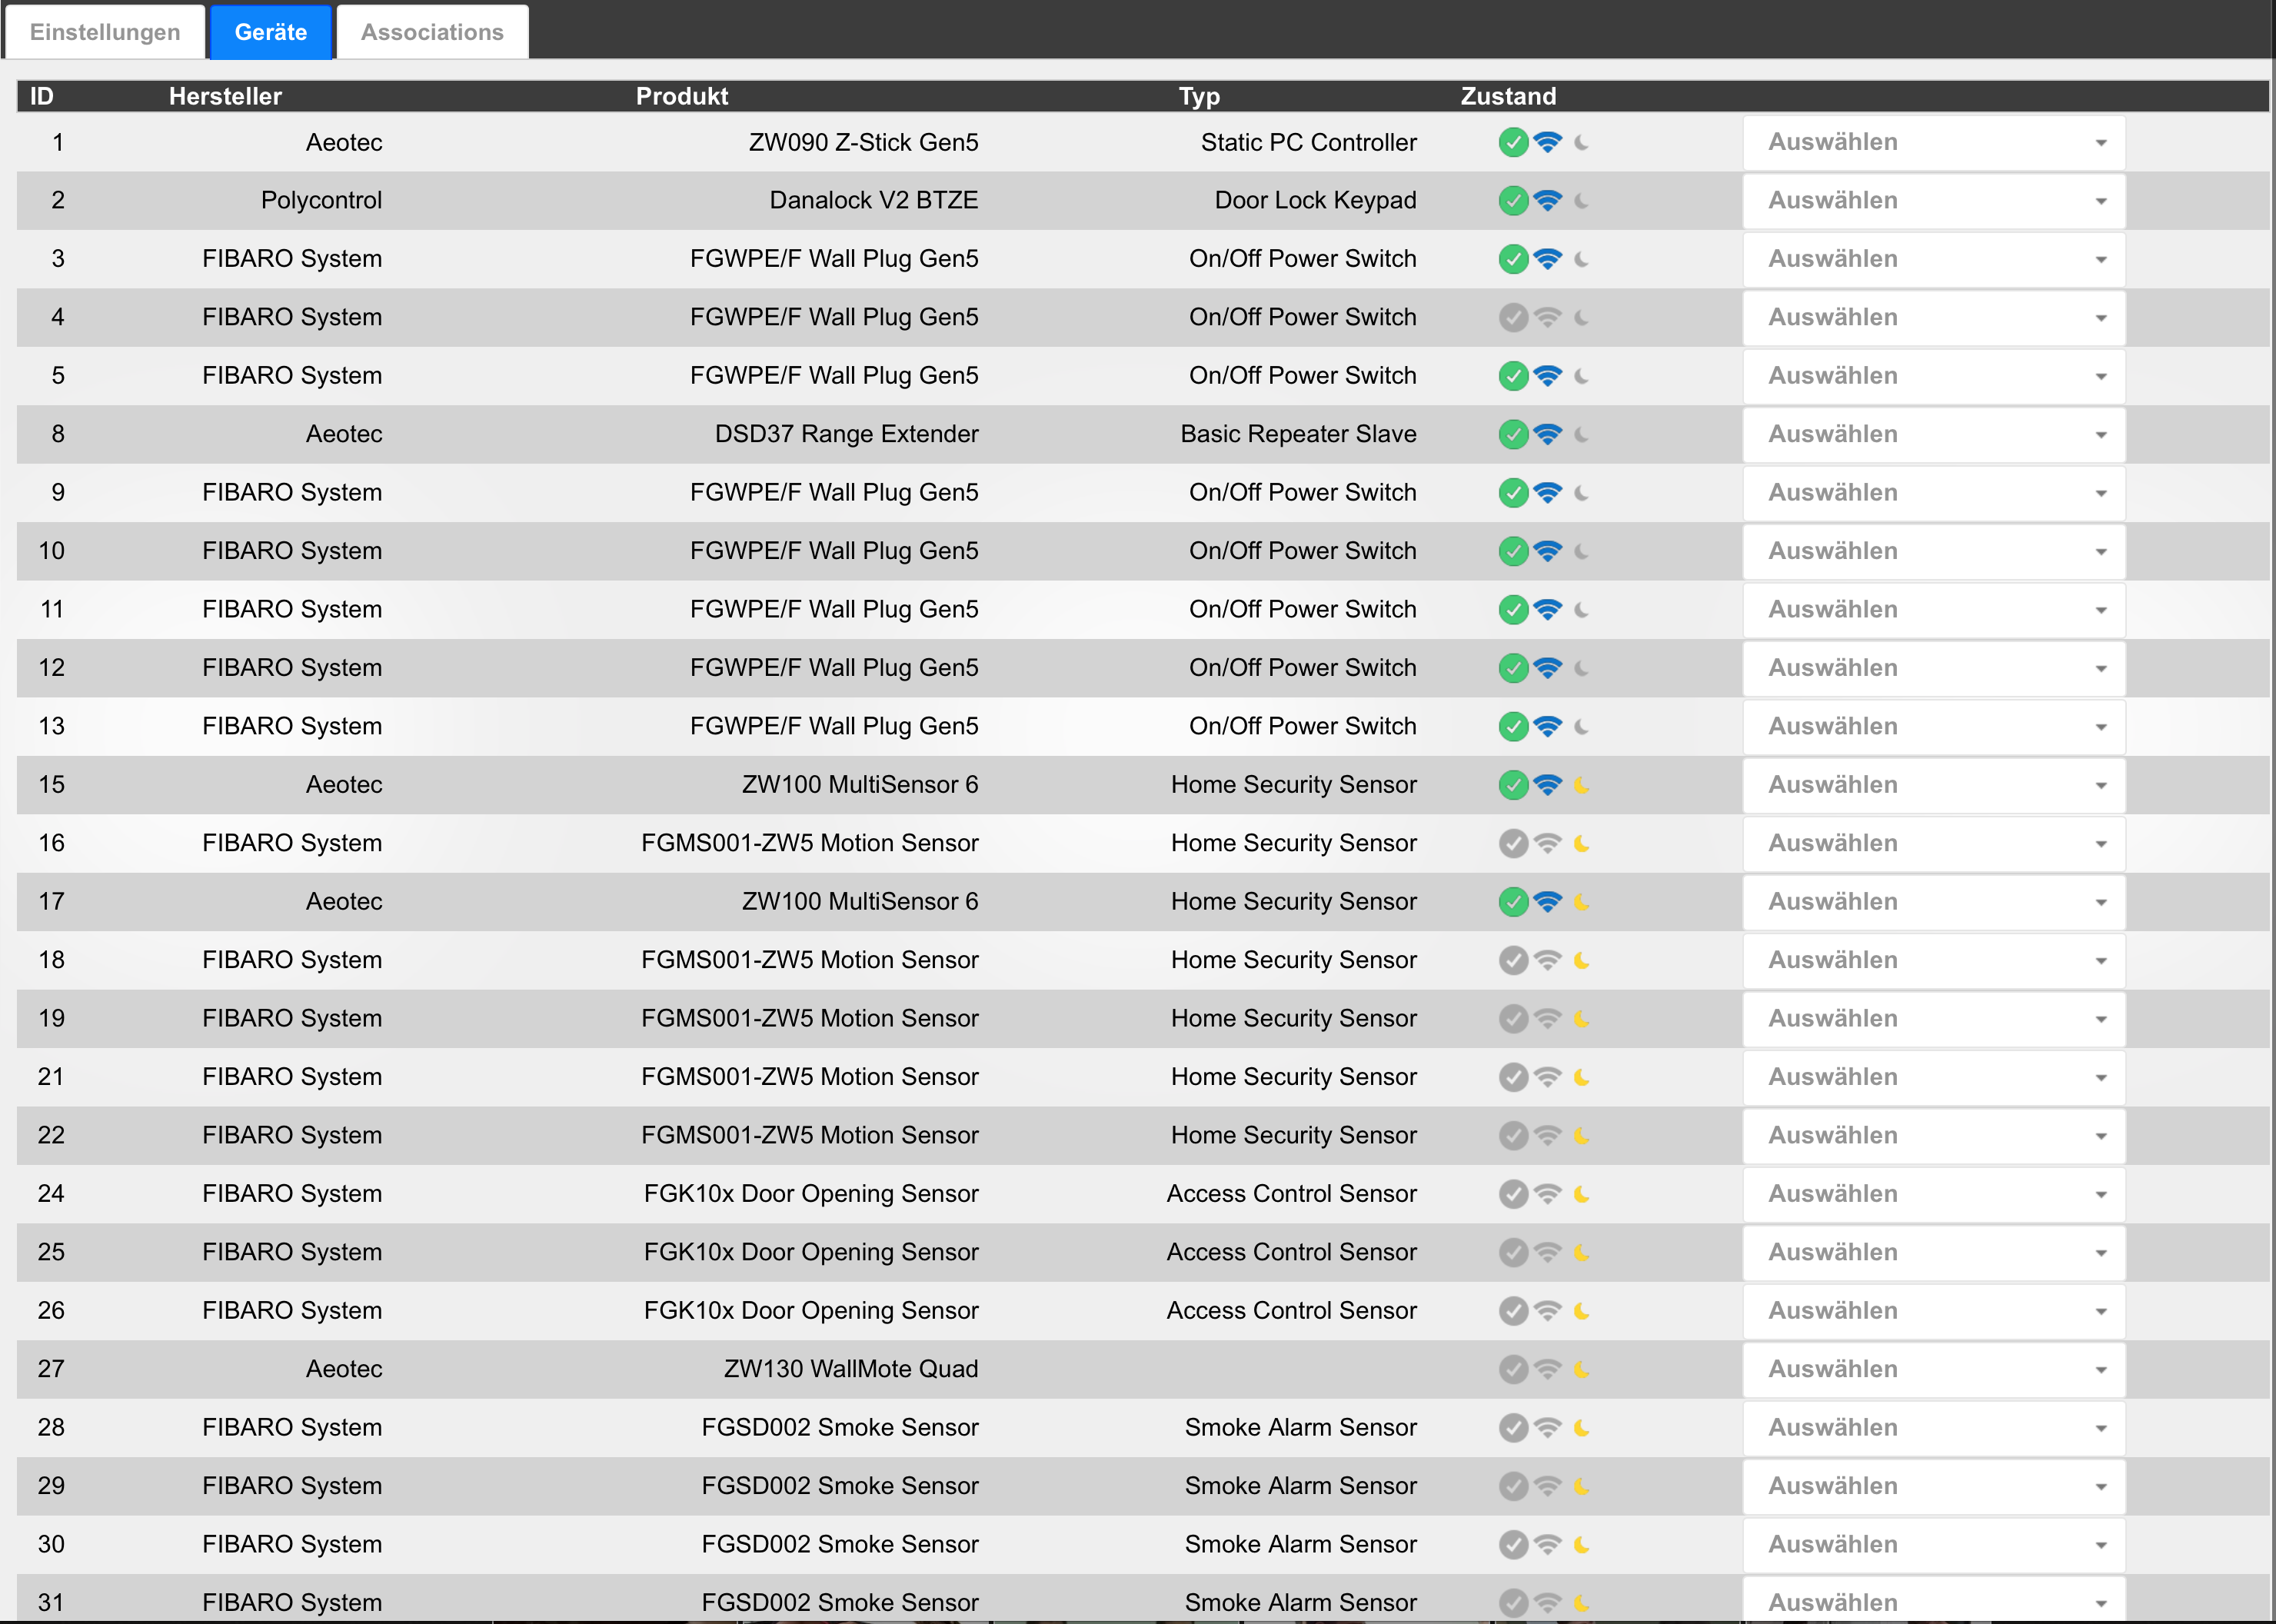2276x1624 pixels.
Task: Click Access Control Sensor in row 26
Action: click(x=1291, y=1311)
